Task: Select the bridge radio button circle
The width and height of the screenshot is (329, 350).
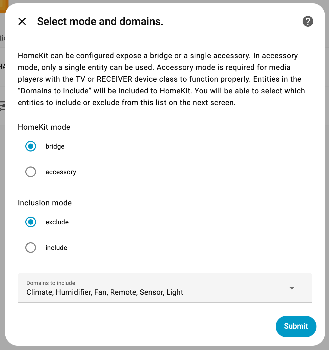Action: (x=31, y=146)
